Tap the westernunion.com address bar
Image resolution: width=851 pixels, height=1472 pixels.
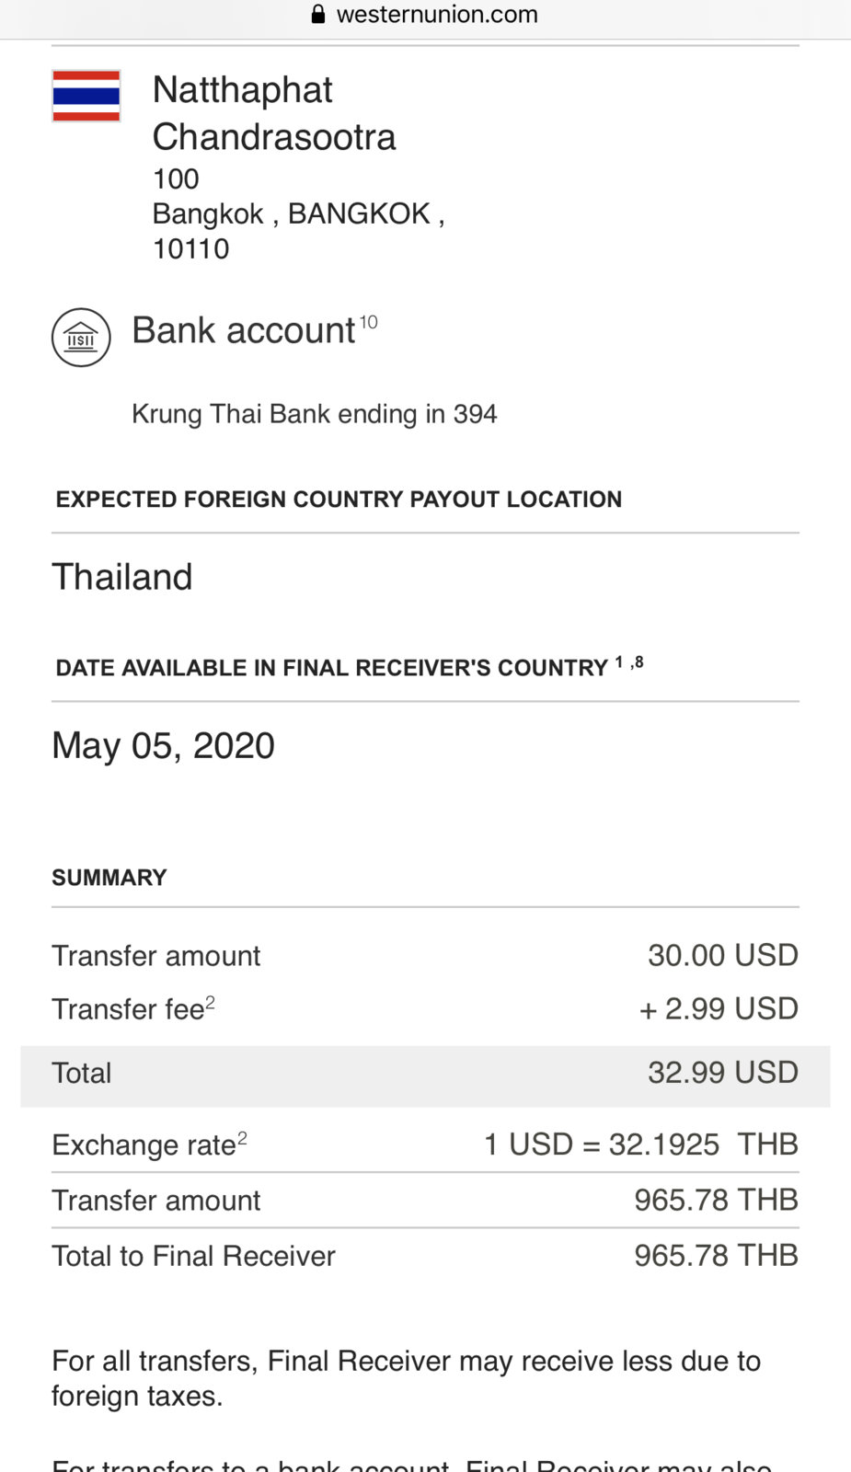point(436,15)
